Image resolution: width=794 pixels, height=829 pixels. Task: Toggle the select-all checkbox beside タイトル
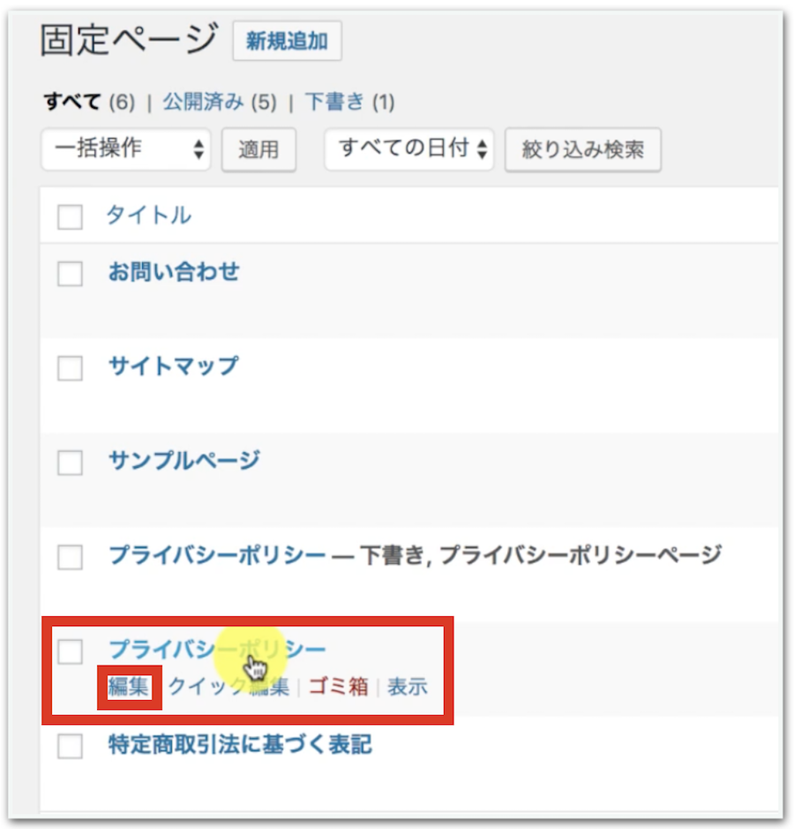coord(70,216)
